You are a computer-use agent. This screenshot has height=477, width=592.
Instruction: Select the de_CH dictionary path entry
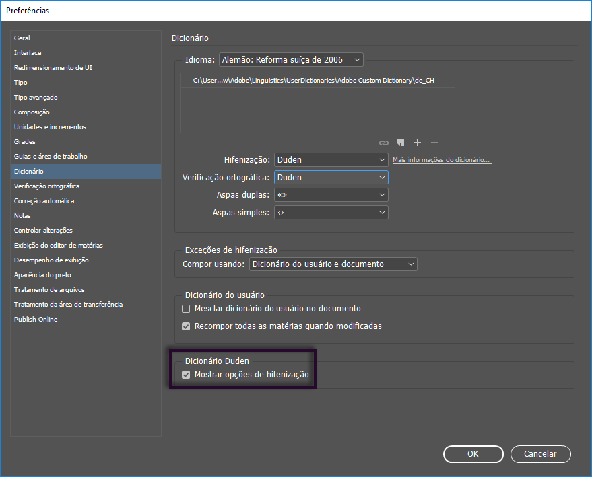click(x=317, y=79)
